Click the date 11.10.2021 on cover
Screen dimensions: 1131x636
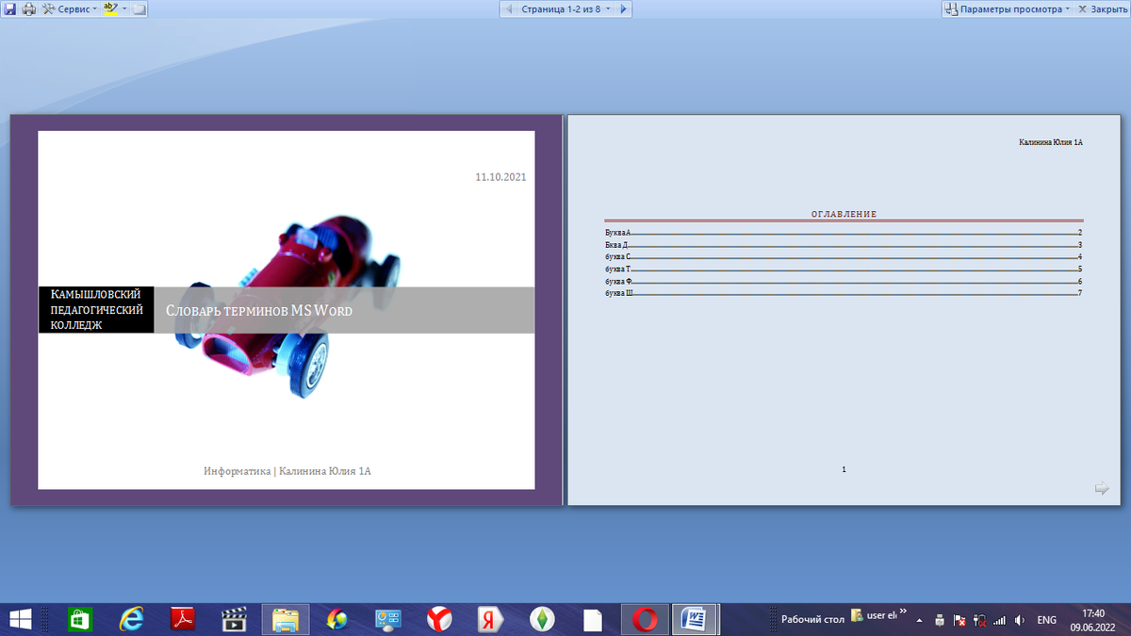(x=500, y=177)
